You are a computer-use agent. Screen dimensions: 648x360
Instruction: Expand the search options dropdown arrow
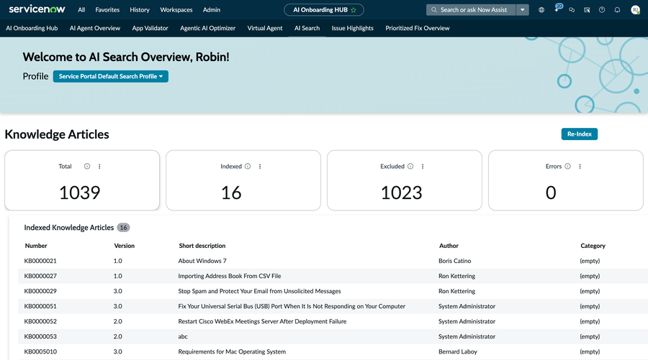[523, 10]
